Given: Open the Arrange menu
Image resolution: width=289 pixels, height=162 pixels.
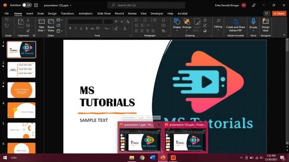Looking at the screenshot, I should (x=186, y=25).
